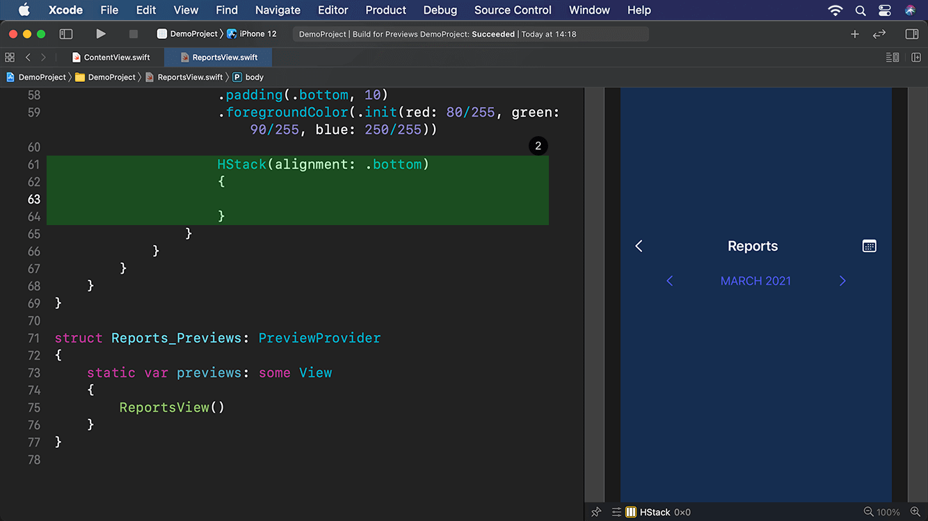Open the View menu
The width and height of the screenshot is (928, 521).
pyautogui.click(x=186, y=10)
